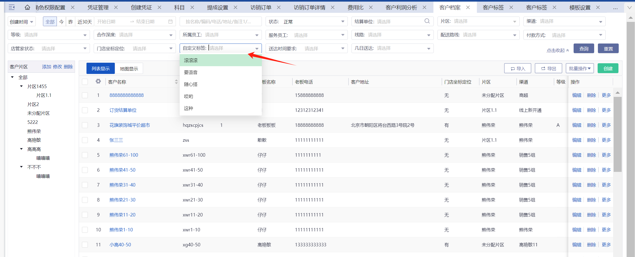635x257 pixels.
Task: Click the home icon in tab bar
Action: [x=27, y=7]
